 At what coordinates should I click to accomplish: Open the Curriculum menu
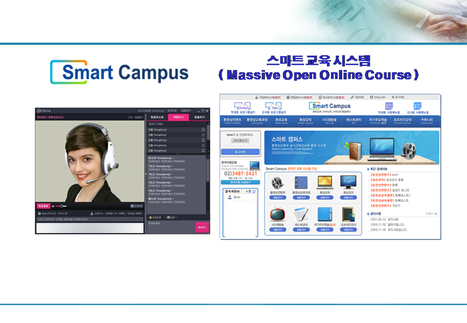click(x=257, y=121)
